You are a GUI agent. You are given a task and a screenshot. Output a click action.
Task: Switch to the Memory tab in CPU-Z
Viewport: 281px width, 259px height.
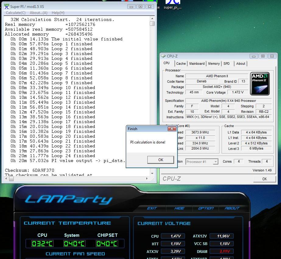pos(214,64)
